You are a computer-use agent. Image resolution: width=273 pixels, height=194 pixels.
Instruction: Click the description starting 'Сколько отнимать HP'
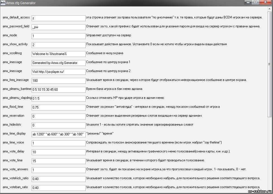(125, 98)
